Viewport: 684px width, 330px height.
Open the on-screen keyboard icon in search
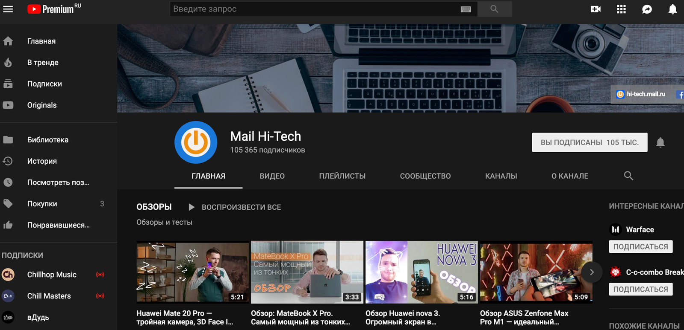point(466,9)
